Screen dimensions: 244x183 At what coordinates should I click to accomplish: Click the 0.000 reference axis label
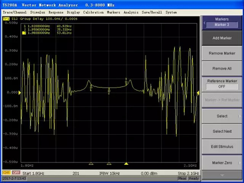(12, 92)
